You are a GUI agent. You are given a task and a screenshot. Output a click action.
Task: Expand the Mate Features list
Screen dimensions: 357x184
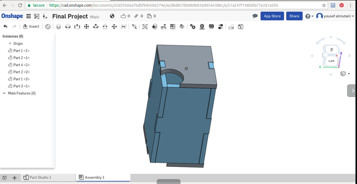point(4,93)
